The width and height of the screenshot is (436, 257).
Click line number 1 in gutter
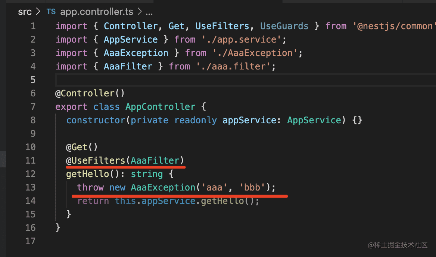click(x=33, y=26)
